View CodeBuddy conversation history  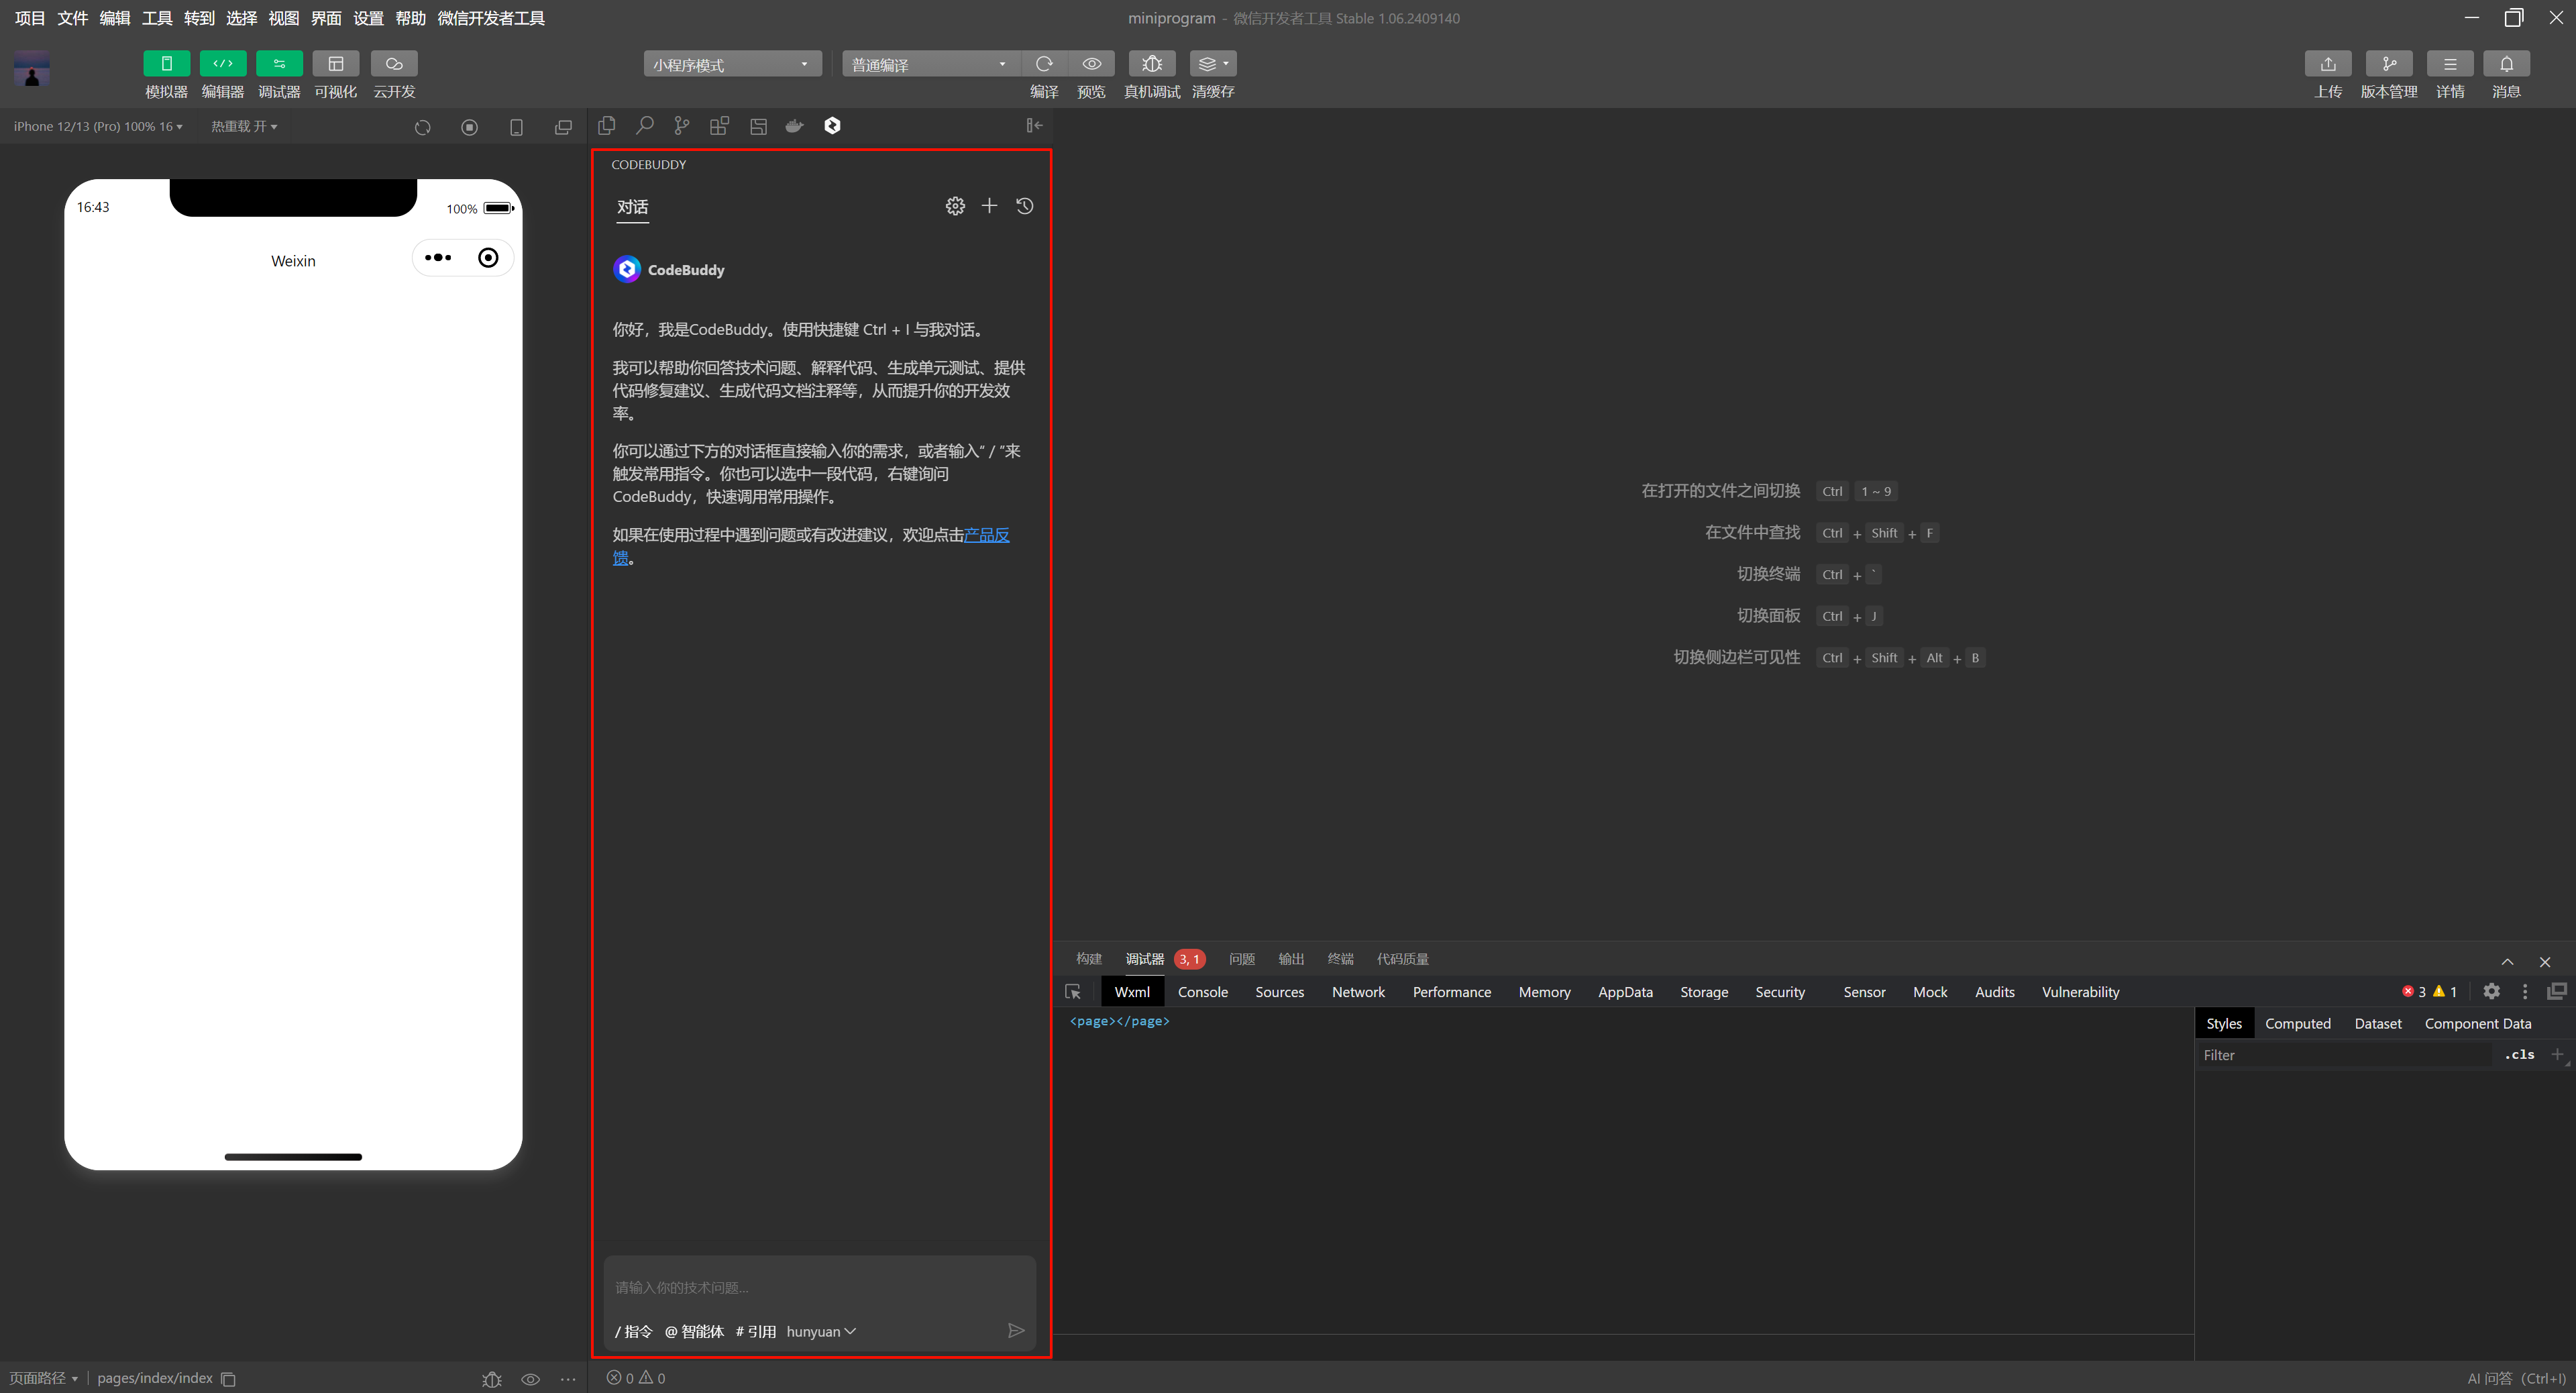point(1024,206)
